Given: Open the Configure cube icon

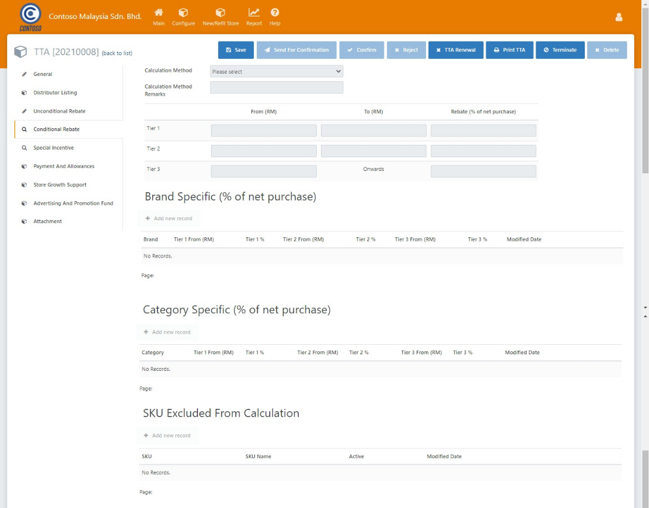Looking at the screenshot, I should [183, 13].
